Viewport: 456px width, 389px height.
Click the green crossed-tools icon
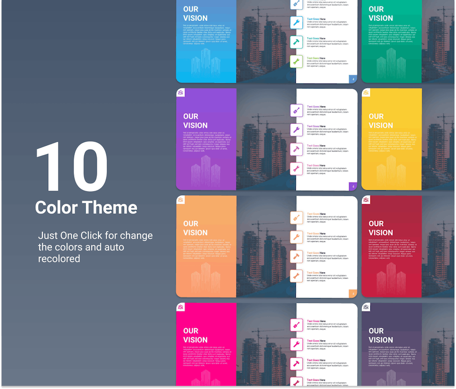point(296,62)
